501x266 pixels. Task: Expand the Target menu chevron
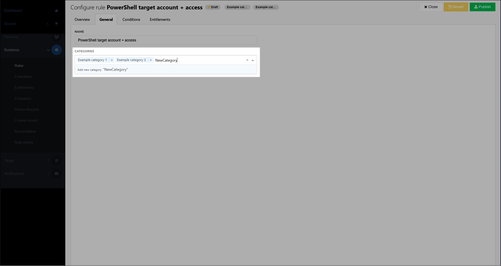tap(48, 161)
